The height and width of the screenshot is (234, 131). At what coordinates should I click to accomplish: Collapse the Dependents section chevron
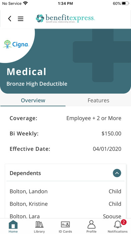pyautogui.click(x=117, y=173)
